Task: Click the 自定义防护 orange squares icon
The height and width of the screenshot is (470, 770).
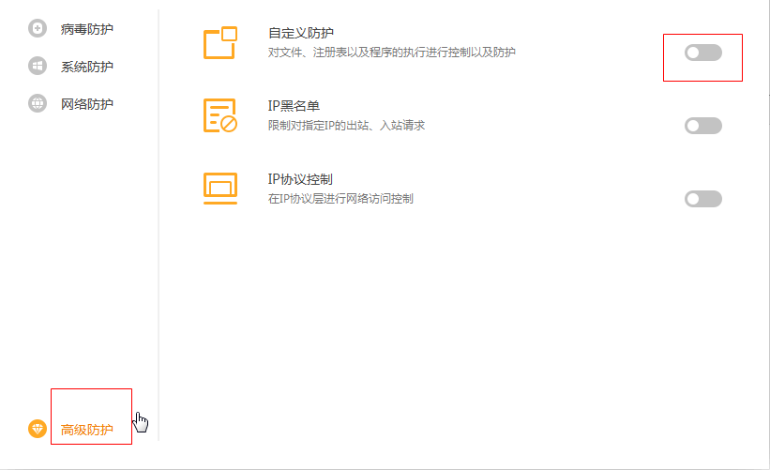Action: [x=220, y=43]
